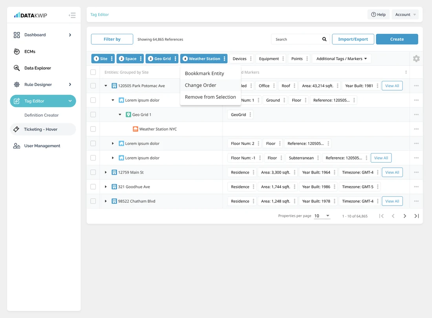432x318 pixels.
Task: Check the 98522 Chatham Blvd row
Action: click(93, 201)
